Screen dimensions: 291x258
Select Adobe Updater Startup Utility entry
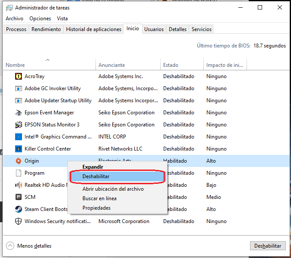58,101
